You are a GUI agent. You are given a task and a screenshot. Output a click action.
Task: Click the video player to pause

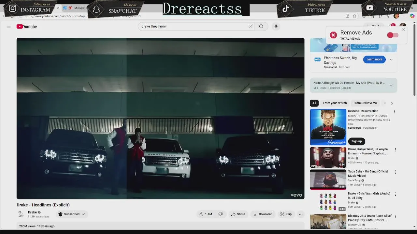coord(160,118)
